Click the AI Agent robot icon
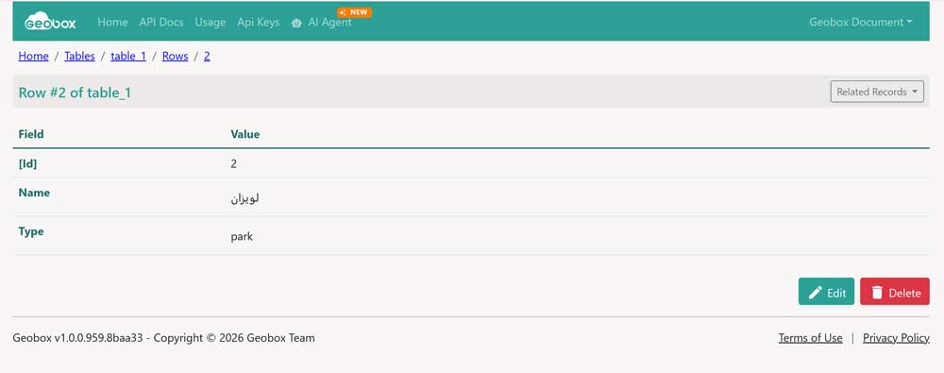Screen dimensions: 944x373 (296, 23)
